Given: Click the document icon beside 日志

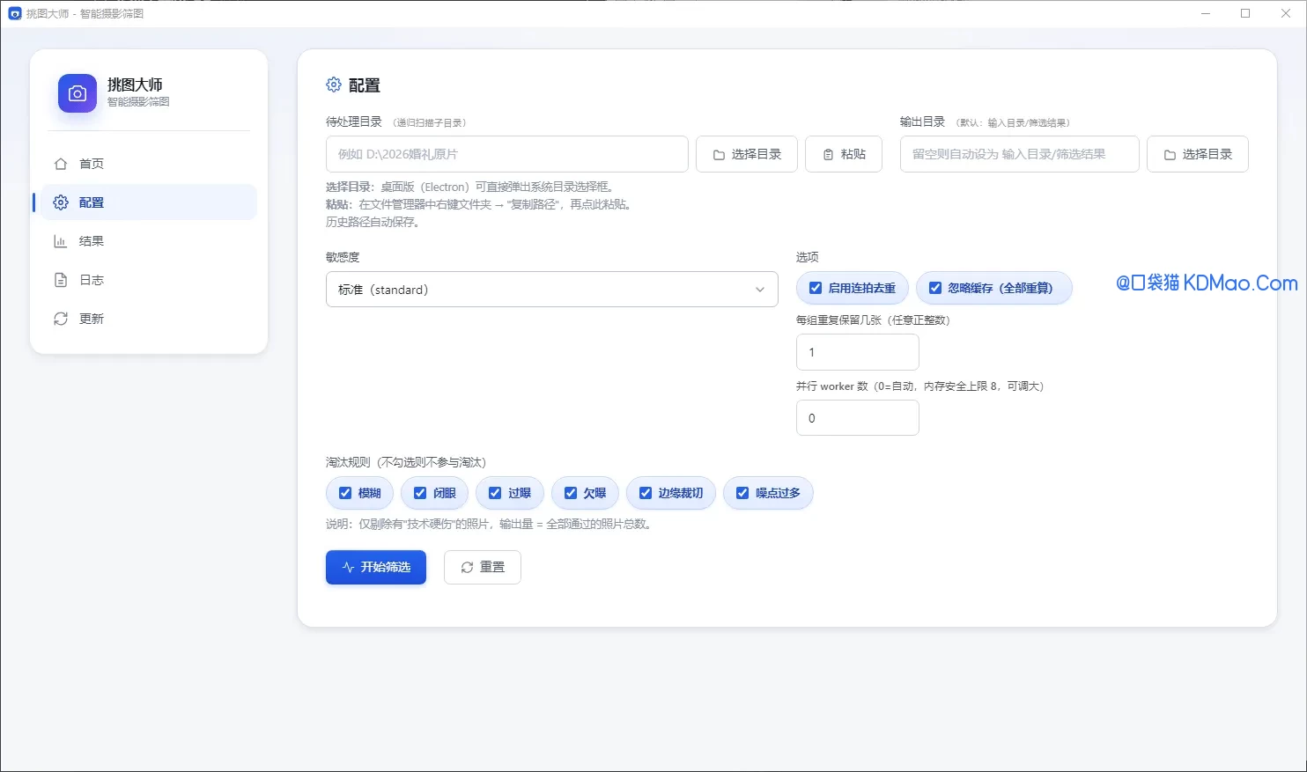Looking at the screenshot, I should 61,280.
